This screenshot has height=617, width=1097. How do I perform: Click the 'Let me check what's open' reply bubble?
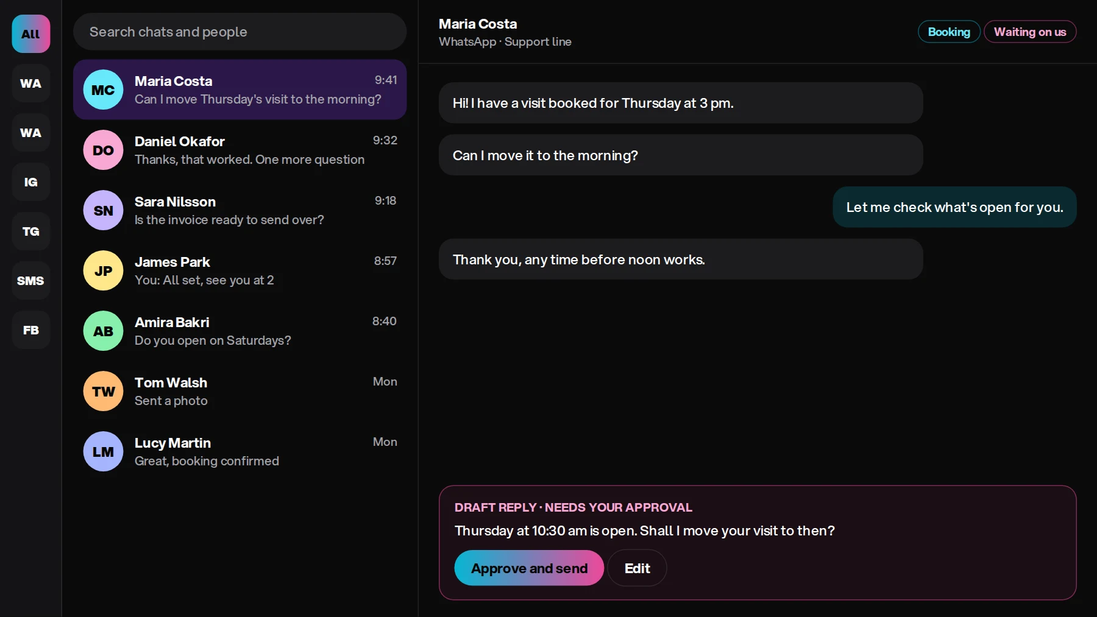point(954,207)
